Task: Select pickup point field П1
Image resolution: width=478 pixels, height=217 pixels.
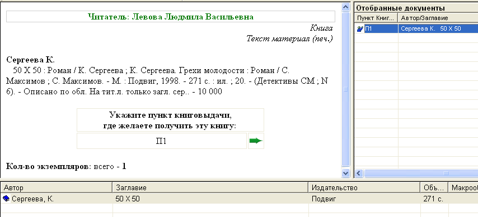Action: click(161, 141)
